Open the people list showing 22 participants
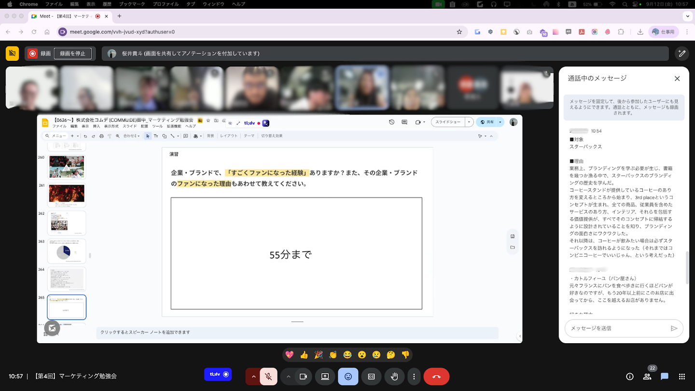 click(x=647, y=377)
